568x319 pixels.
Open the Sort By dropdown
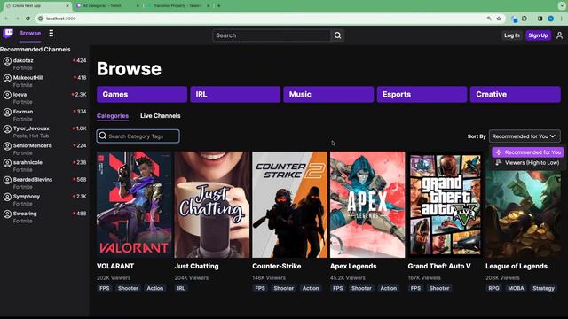(525, 136)
